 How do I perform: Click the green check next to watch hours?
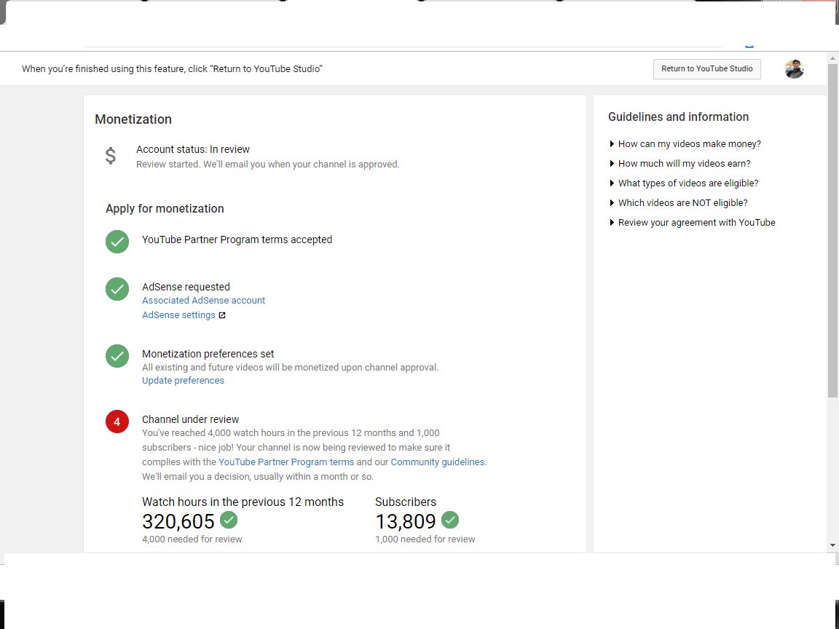(x=229, y=519)
